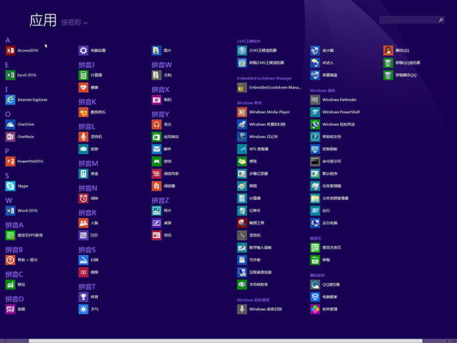Open the green Windows Store app

click(165, 136)
